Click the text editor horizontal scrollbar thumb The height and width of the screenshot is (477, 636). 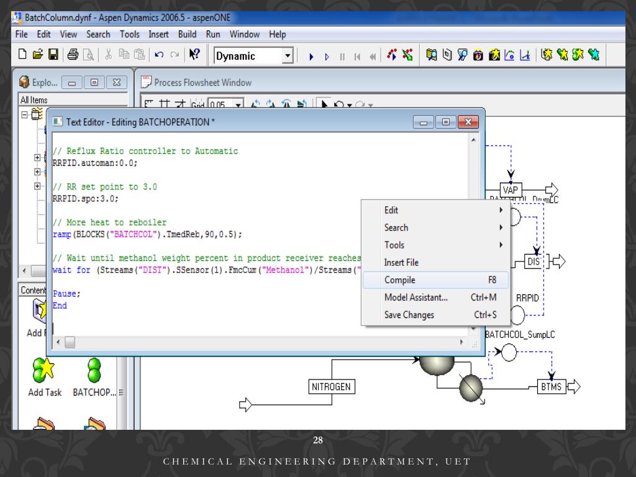(70, 342)
